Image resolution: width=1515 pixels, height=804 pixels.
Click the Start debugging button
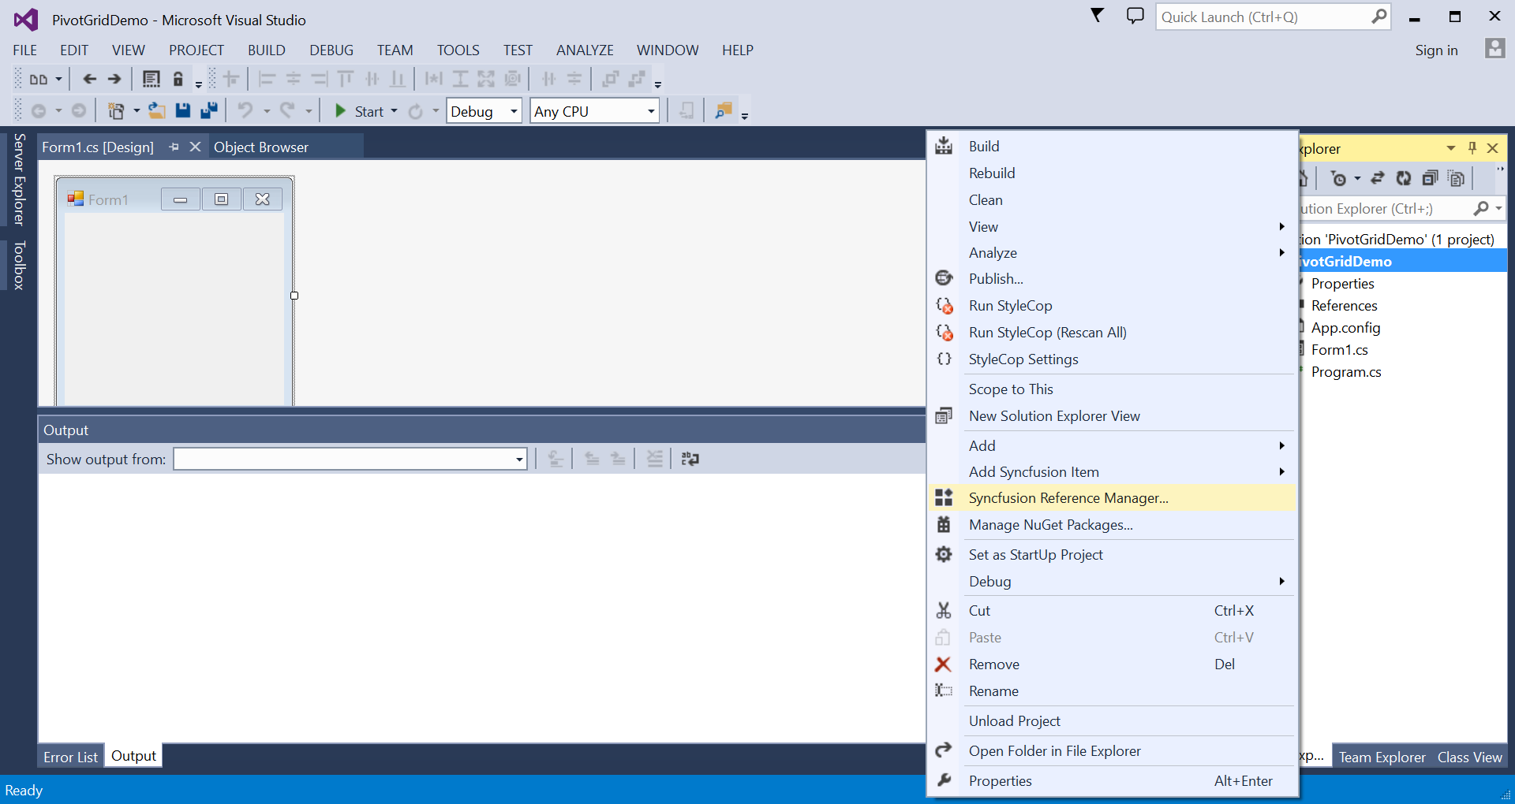click(x=360, y=111)
